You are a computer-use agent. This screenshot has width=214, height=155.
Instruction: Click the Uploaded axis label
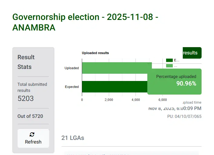coord(72,68)
